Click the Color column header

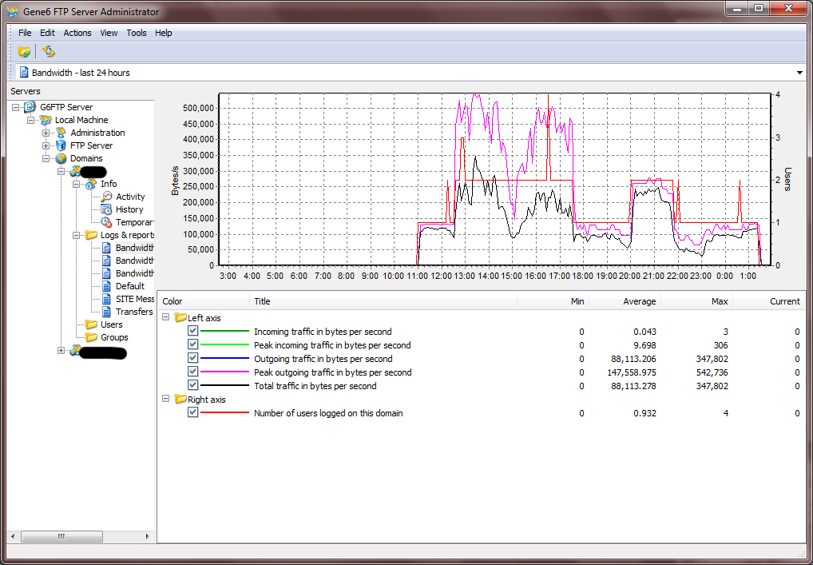click(x=204, y=301)
